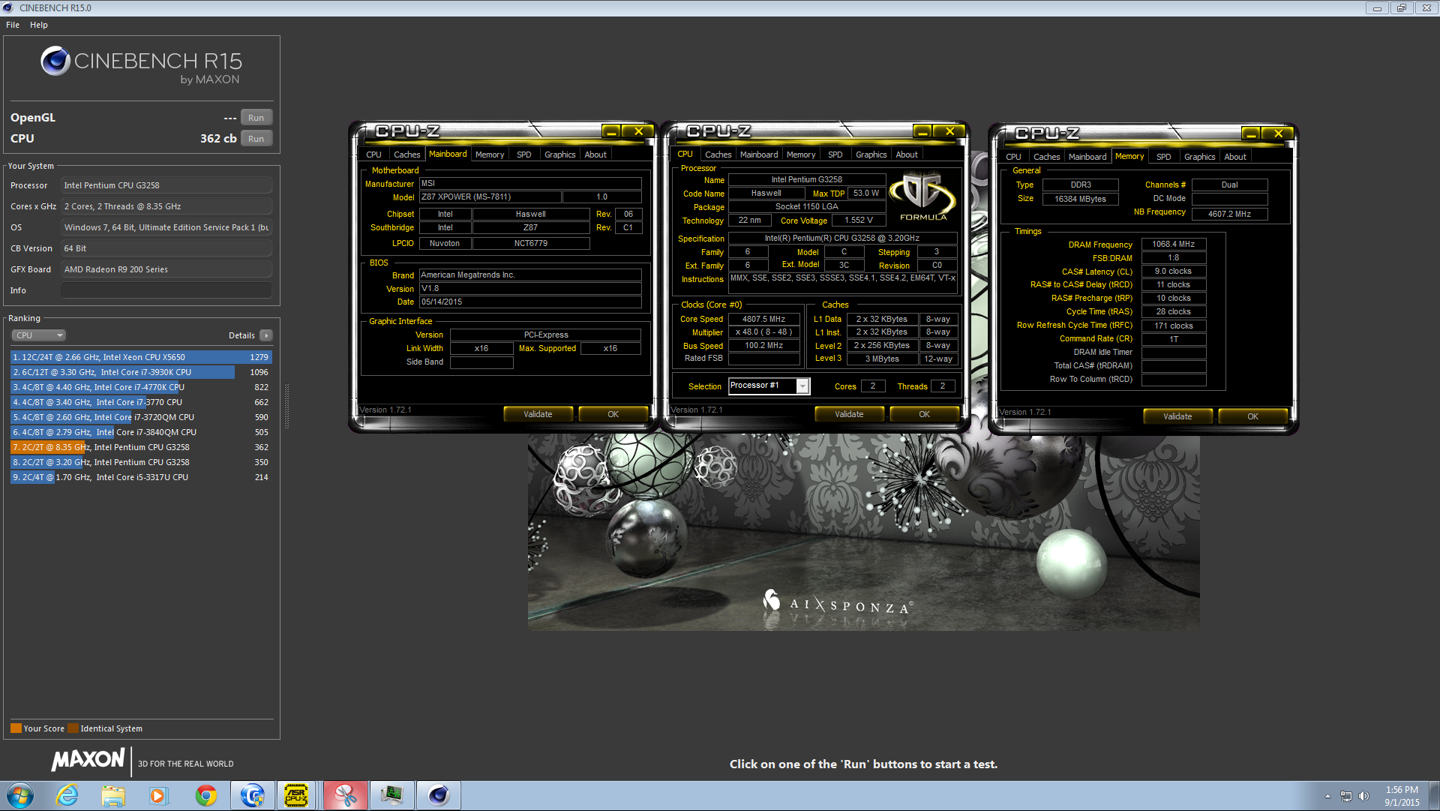Open the Task Manager taskbar icon

click(391, 795)
